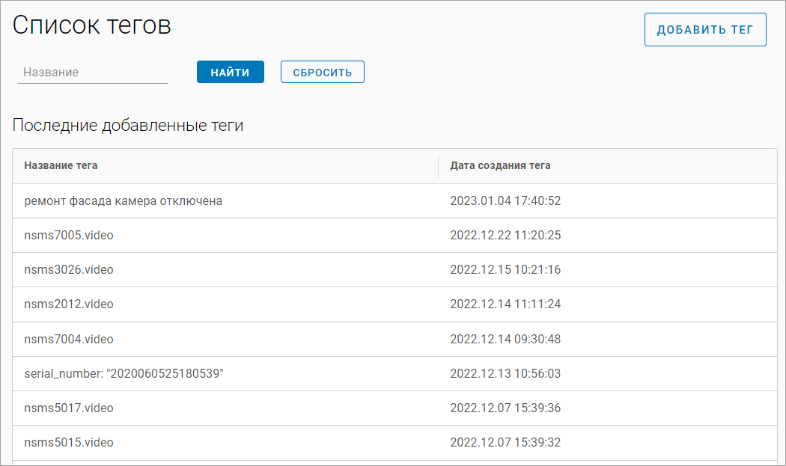The height and width of the screenshot is (466, 786).
Task: Click the column divider between table headers
Action: point(438,165)
